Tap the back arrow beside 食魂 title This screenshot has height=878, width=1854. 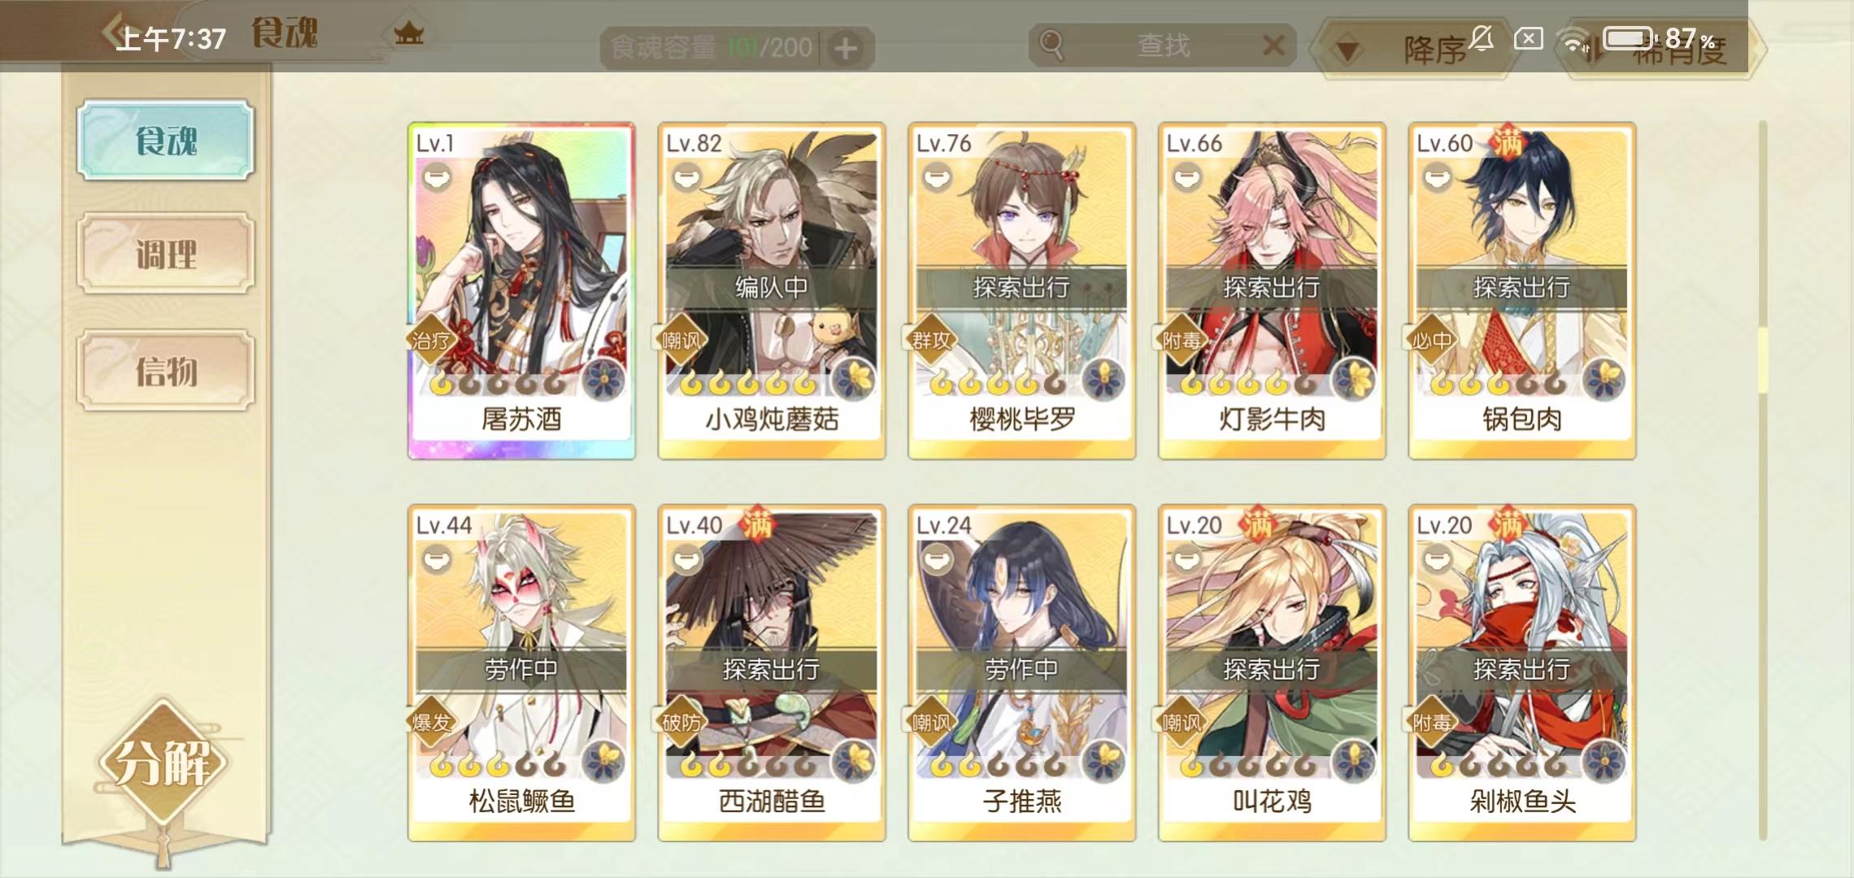pyautogui.click(x=112, y=33)
